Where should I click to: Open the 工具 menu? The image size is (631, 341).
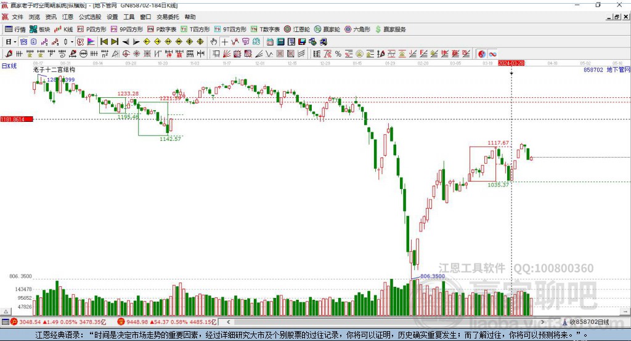[x=129, y=17]
